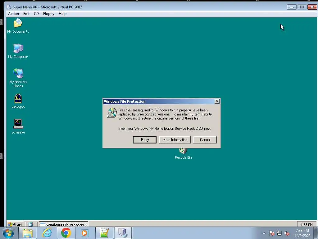Open the My Documents desktop icon
The height and width of the screenshot is (239, 318).
[18, 26]
